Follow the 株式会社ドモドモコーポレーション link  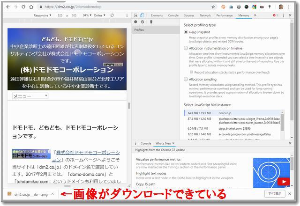point(88,153)
